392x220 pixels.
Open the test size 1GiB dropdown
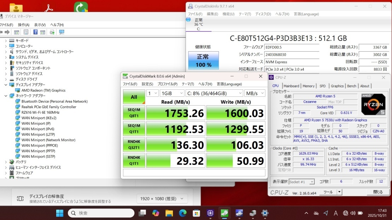(172, 93)
